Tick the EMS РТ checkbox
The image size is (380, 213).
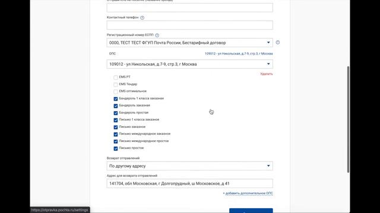pyautogui.click(x=116, y=78)
